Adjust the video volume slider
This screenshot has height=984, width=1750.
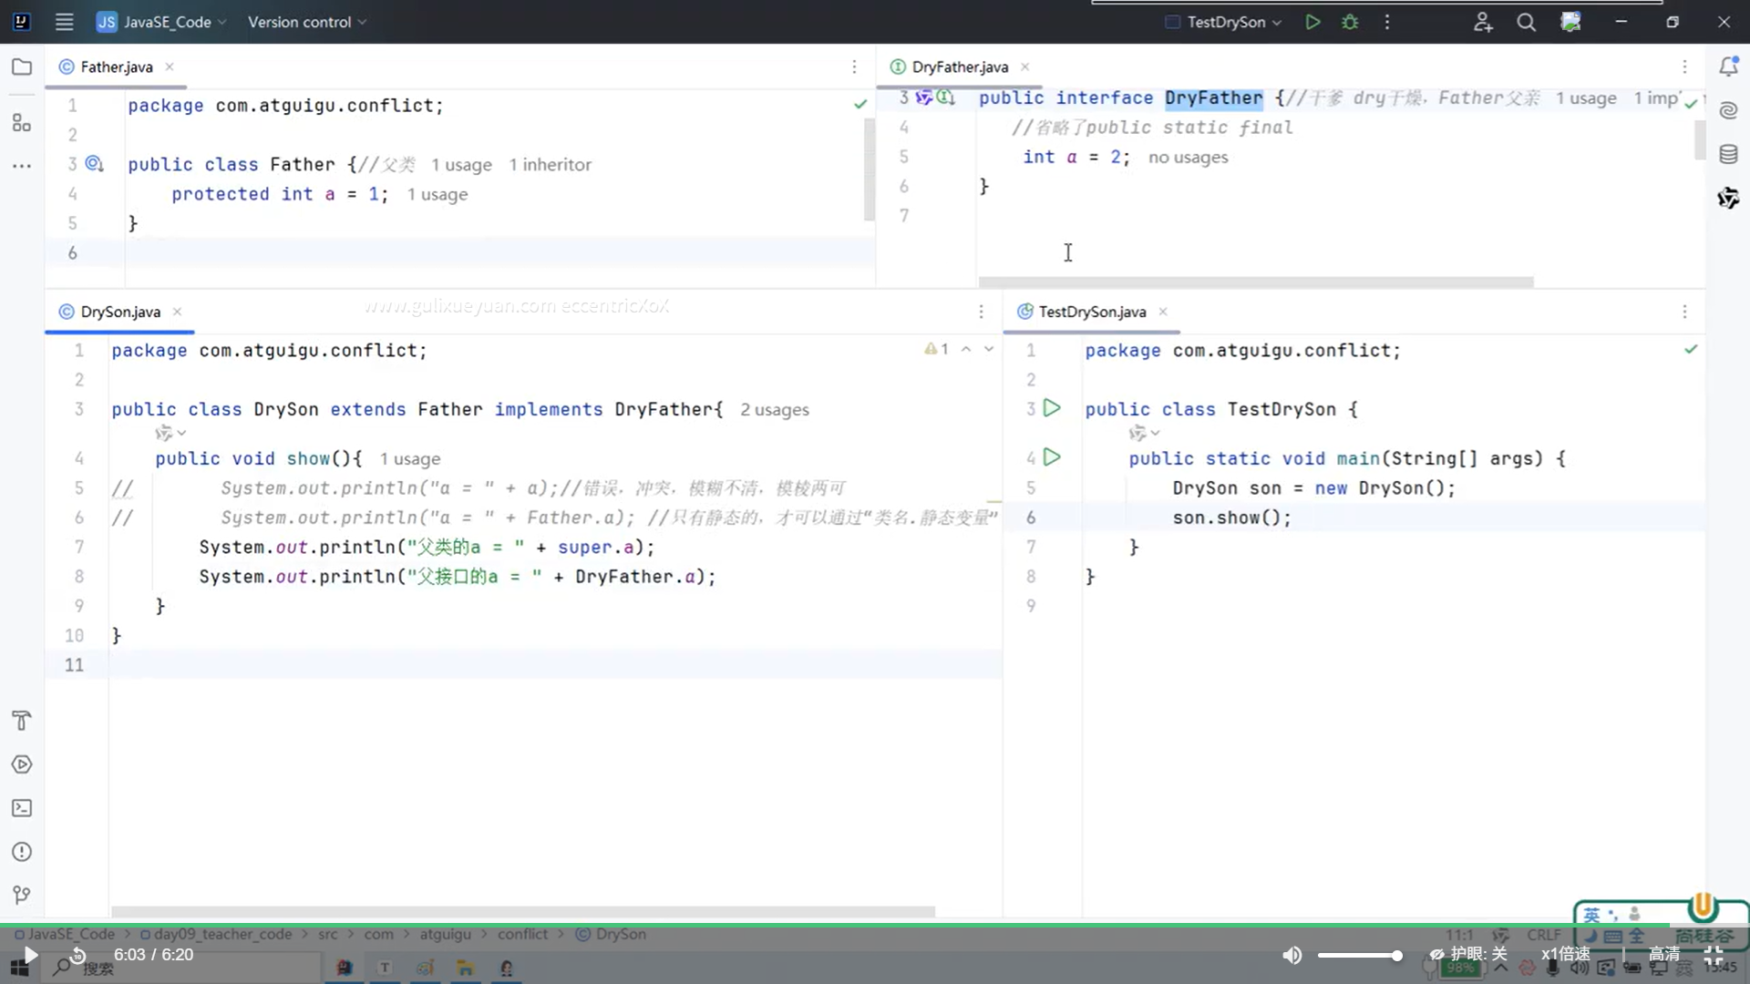coord(1359,955)
